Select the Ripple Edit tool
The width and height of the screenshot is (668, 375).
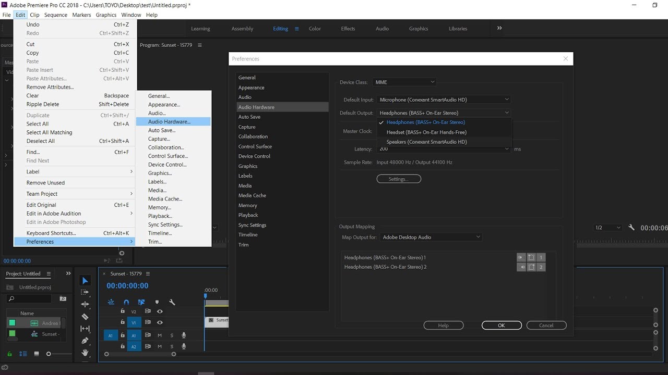click(85, 304)
